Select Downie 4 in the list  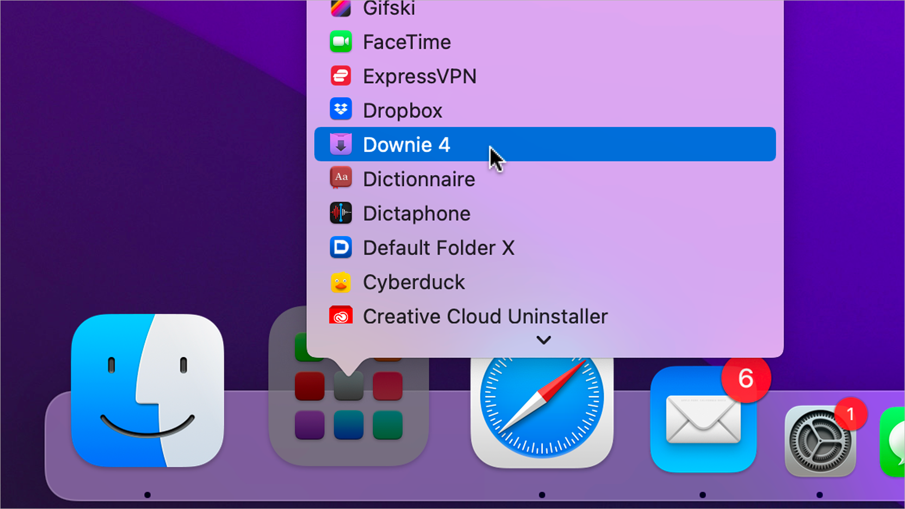(545, 144)
